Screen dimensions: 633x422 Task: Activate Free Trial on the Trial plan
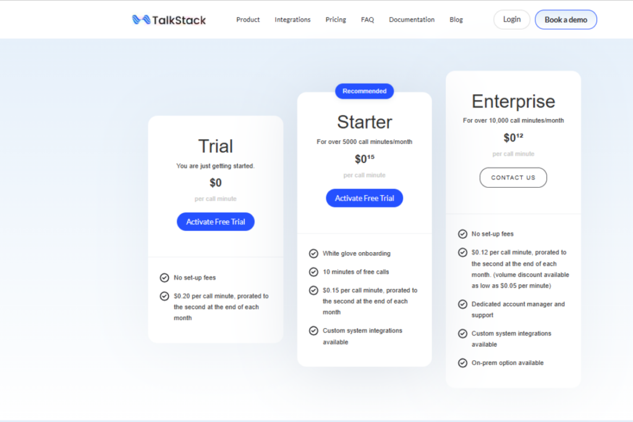pos(216,221)
